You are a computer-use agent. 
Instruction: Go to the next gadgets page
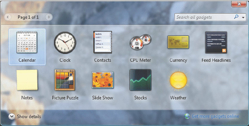pos(49,17)
